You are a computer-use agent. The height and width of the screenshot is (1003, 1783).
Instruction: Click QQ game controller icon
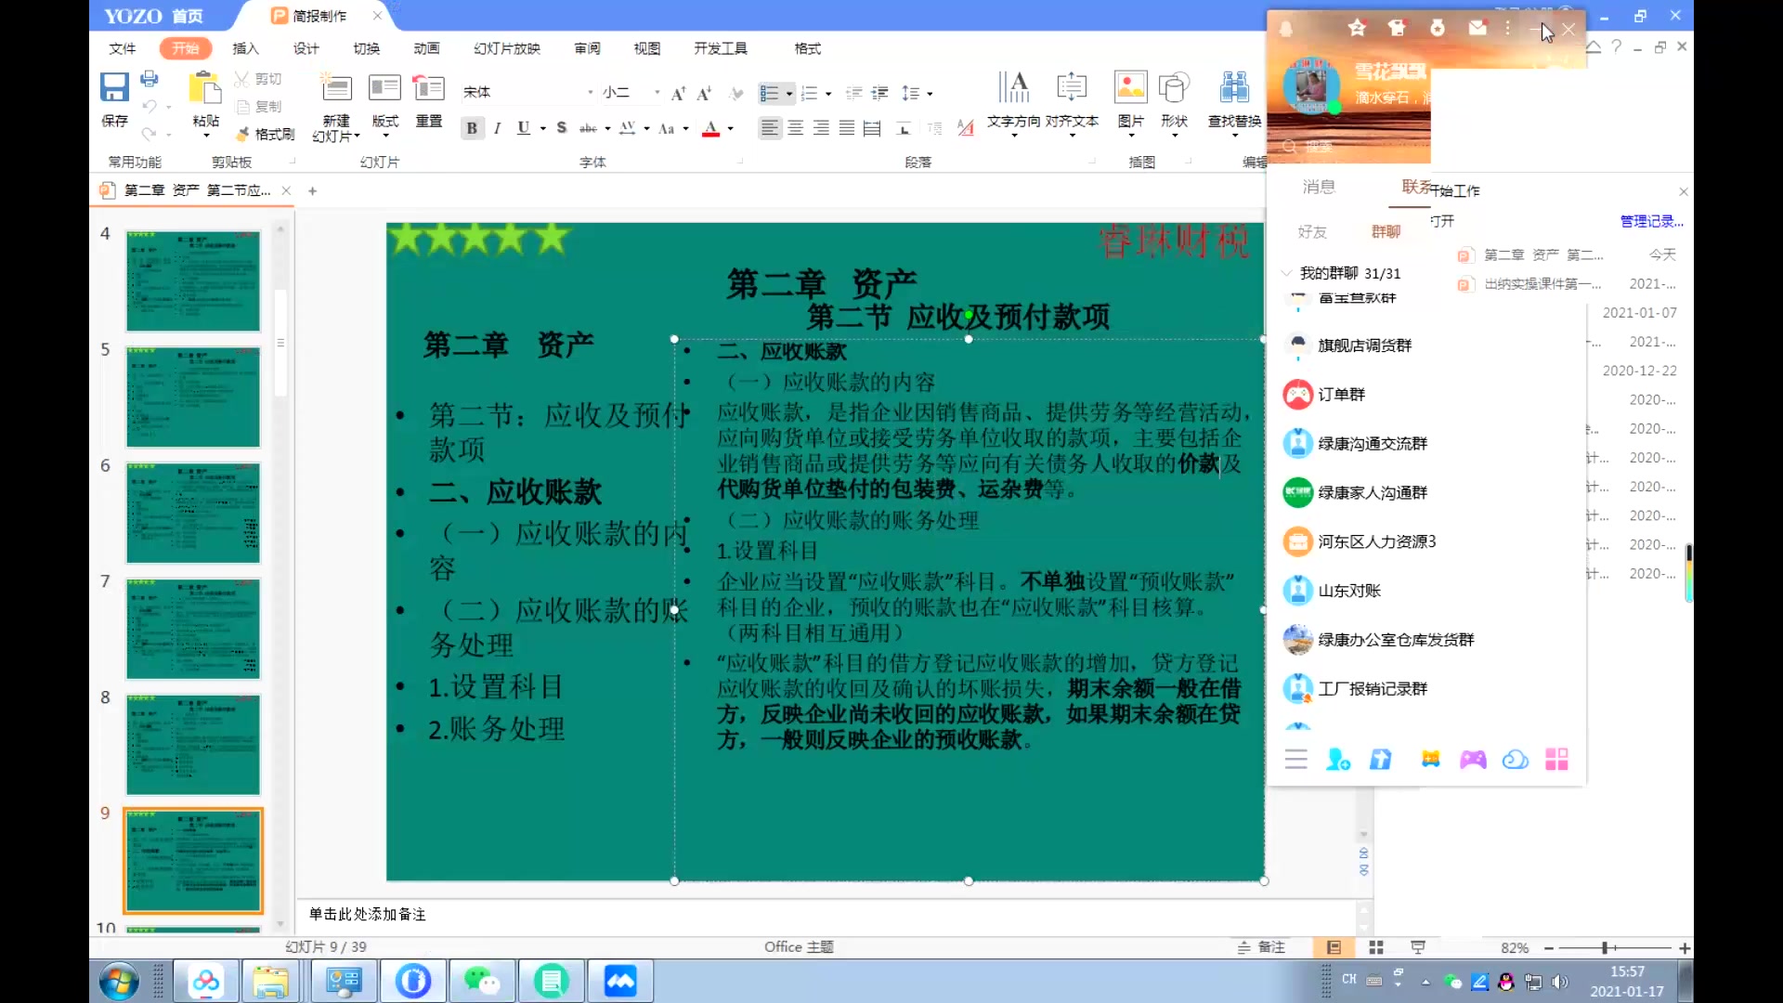1473,760
